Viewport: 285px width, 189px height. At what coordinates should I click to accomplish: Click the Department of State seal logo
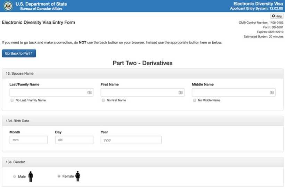(8, 6)
